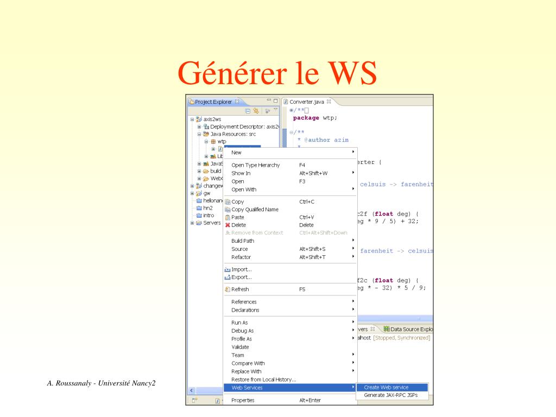Collapse the axis2ws project node
Viewport: 556px width, 417px height.
192,119
